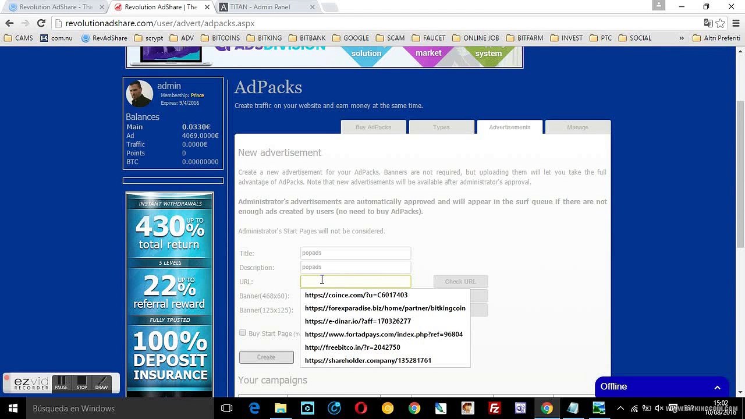Open FileZilla from the taskbar

(494, 408)
